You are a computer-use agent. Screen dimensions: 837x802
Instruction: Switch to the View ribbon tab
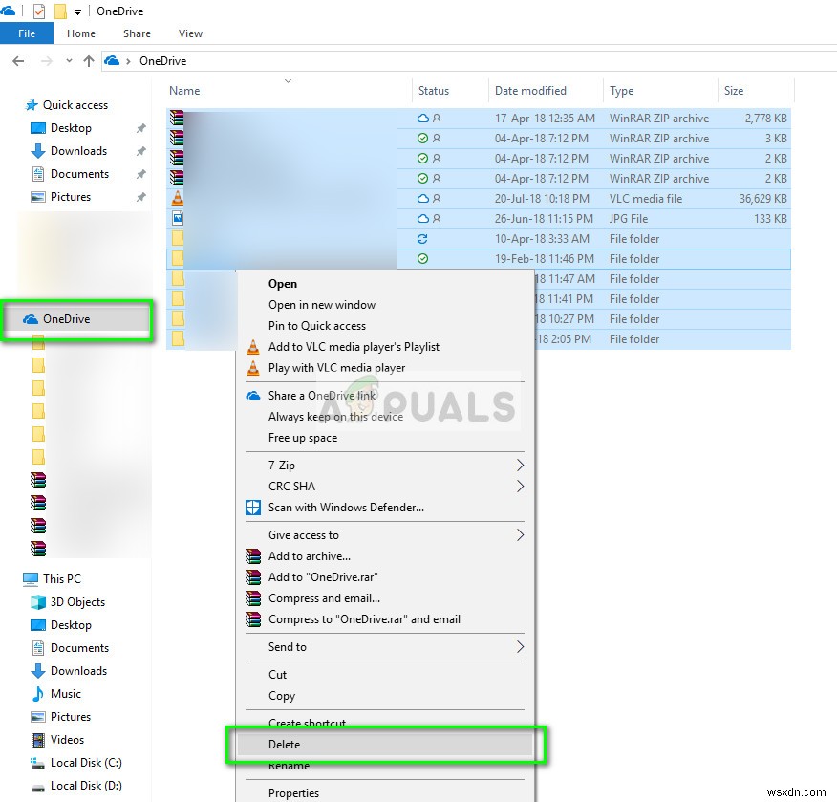[190, 33]
